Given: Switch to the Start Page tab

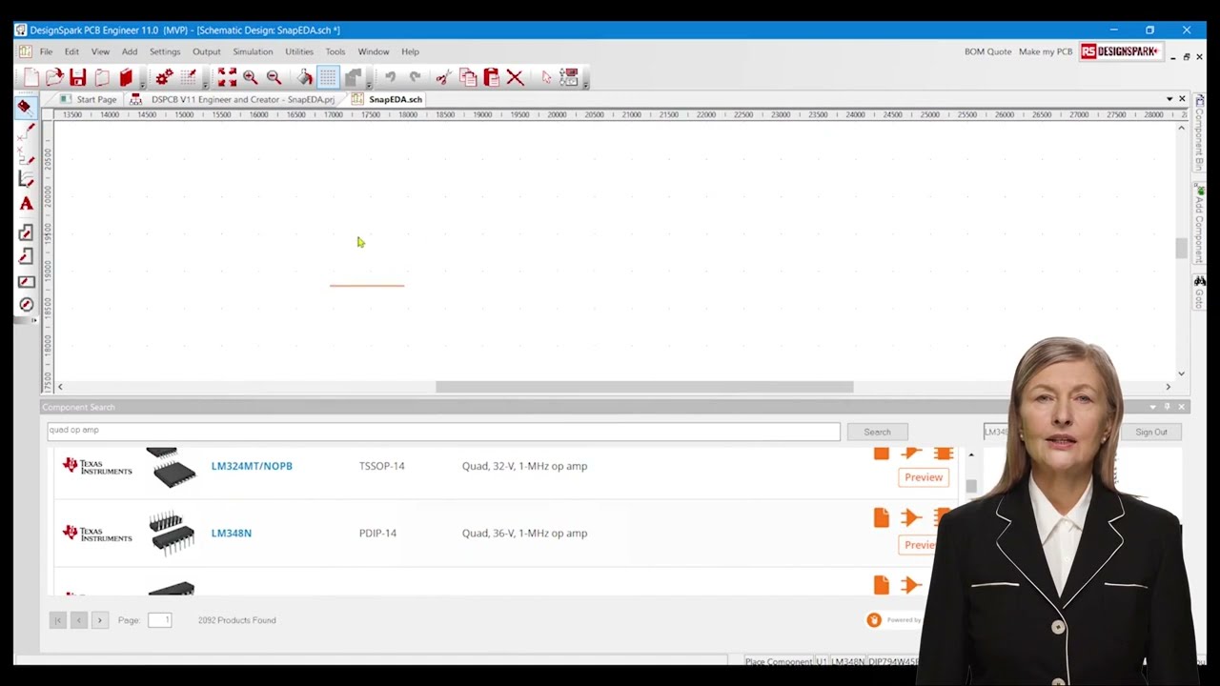Looking at the screenshot, I should tap(89, 99).
